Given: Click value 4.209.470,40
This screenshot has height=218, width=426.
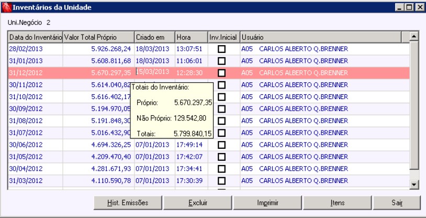Looking at the screenshot, I should [111, 157].
